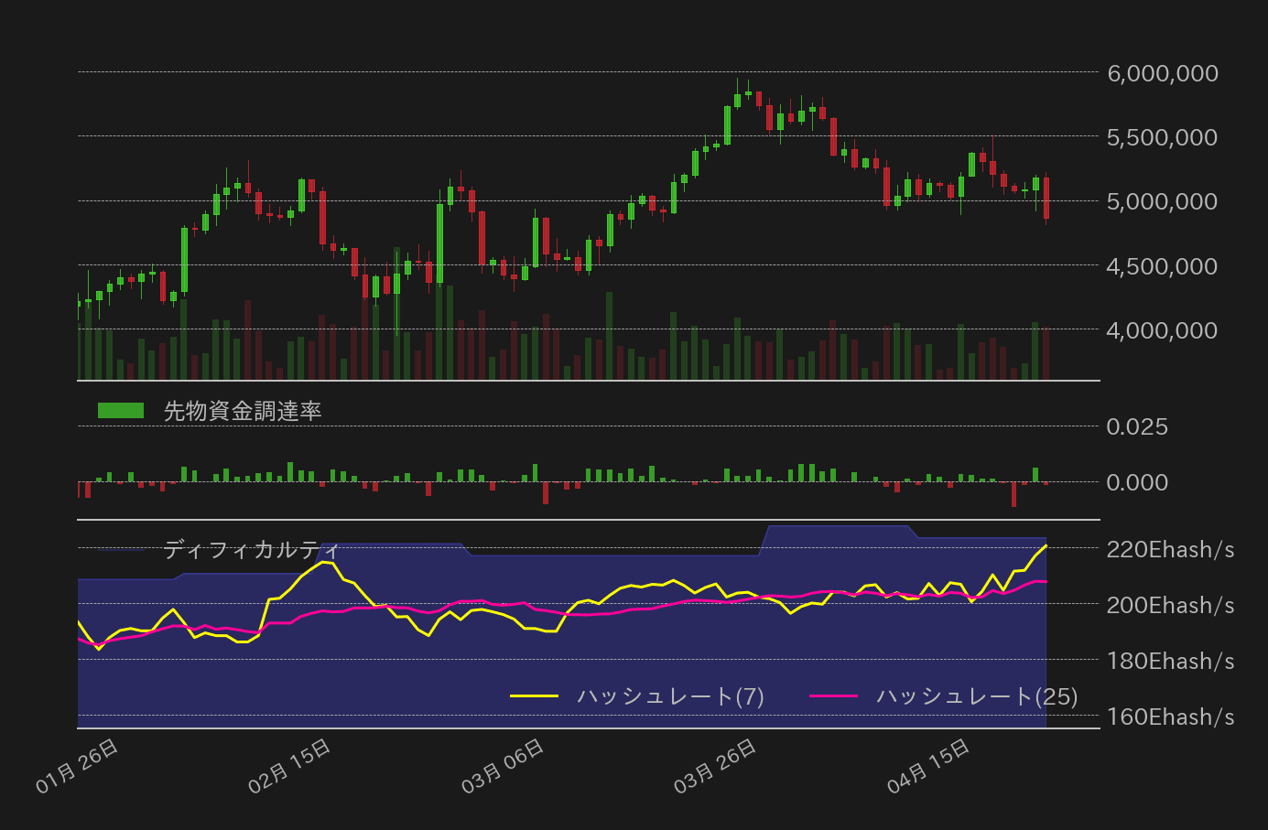Image resolution: width=1268 pixels, height=830 pixels.
Task: Click the green 先物資金調達率 legend swatch
Action: click(120, 408)
